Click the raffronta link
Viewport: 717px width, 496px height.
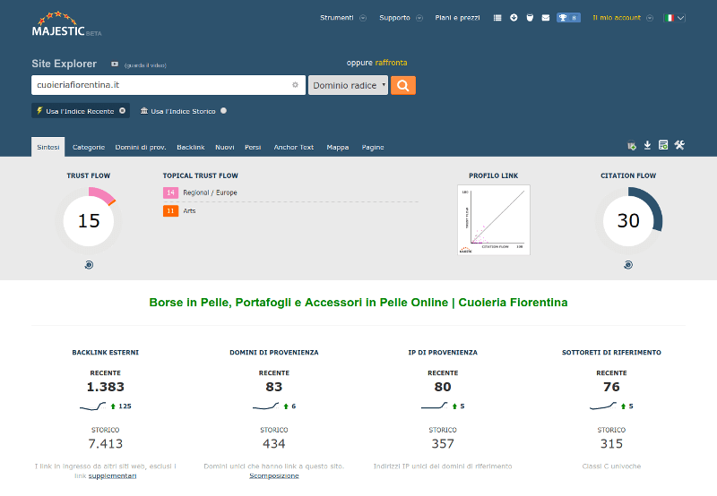point(391,63)
